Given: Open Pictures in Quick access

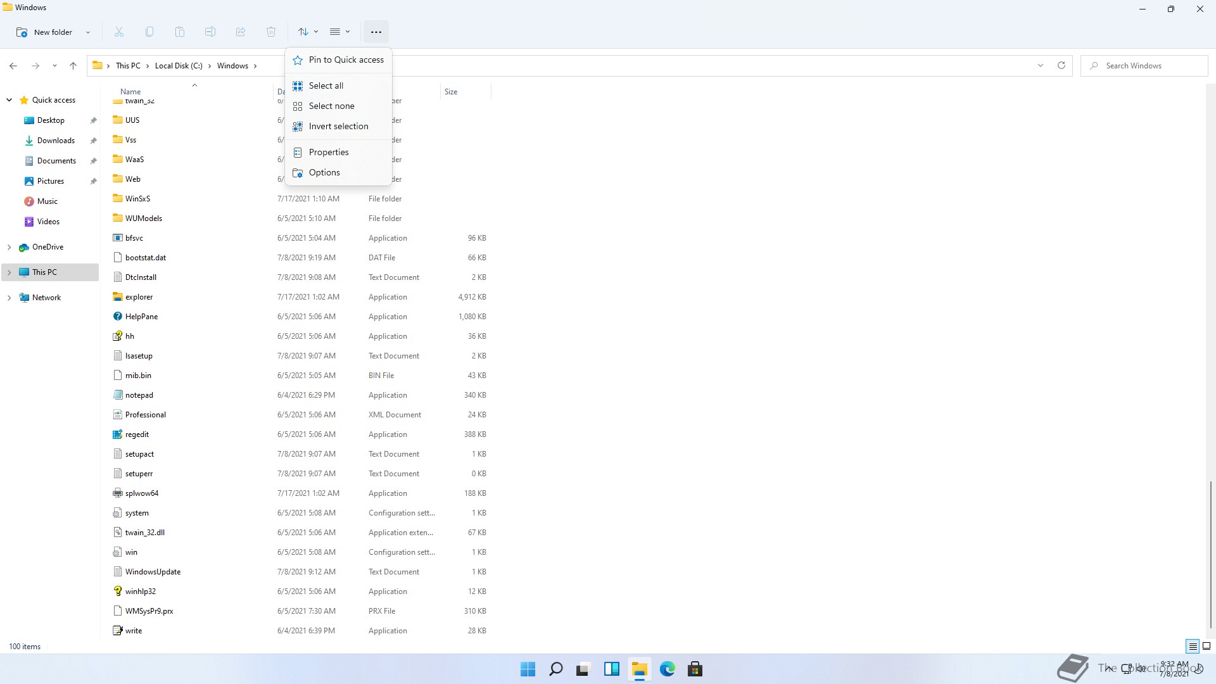Looking at the screenshot, I should click(x=50, y=181).
